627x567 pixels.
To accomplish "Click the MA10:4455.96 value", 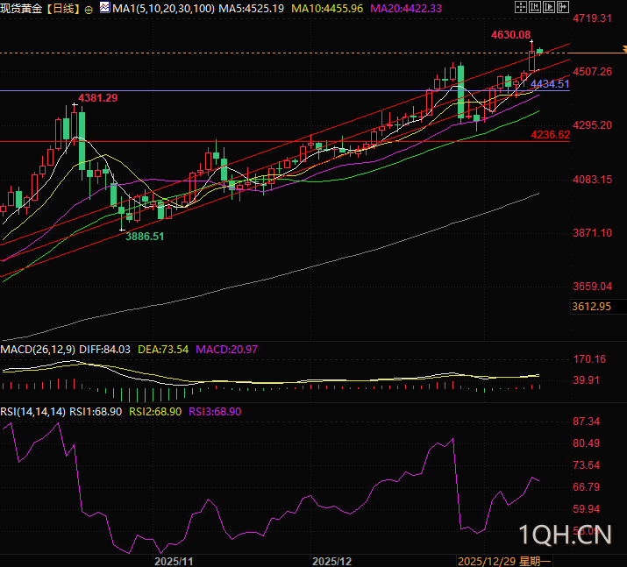I will [x=327, y=9].
